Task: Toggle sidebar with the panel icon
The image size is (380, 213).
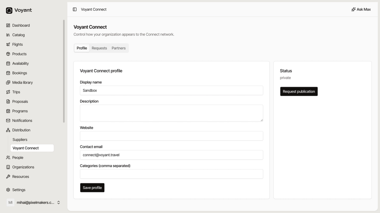Action: (x=75, y=10)
